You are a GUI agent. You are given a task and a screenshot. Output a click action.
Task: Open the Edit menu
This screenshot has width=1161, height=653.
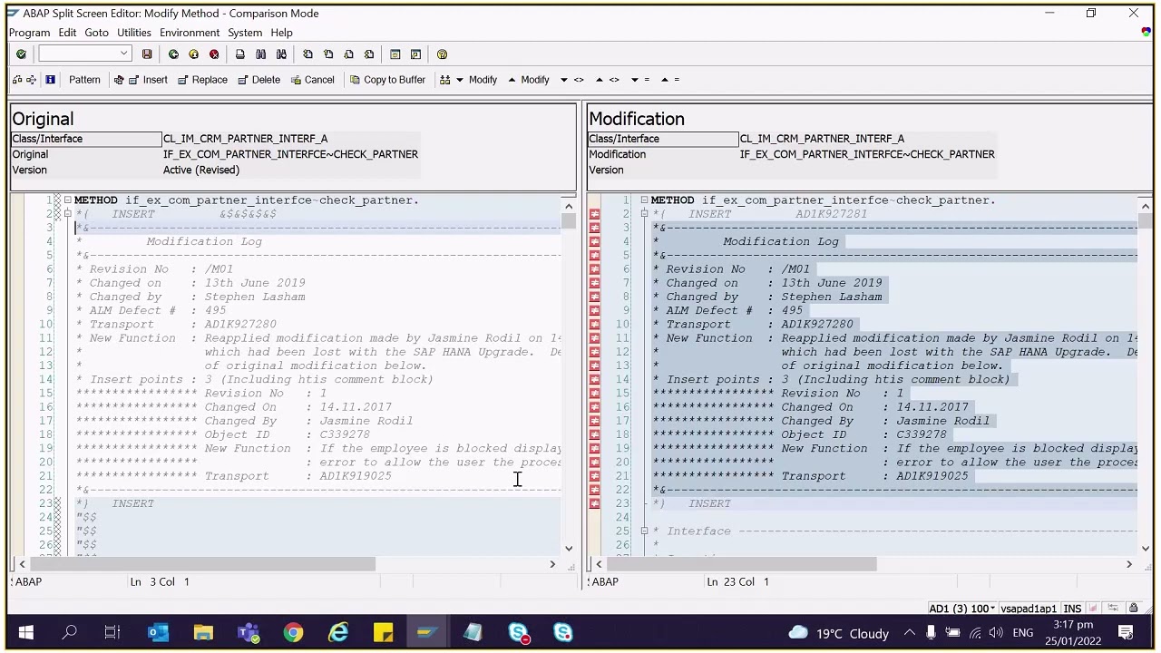(x=67, y=33)
